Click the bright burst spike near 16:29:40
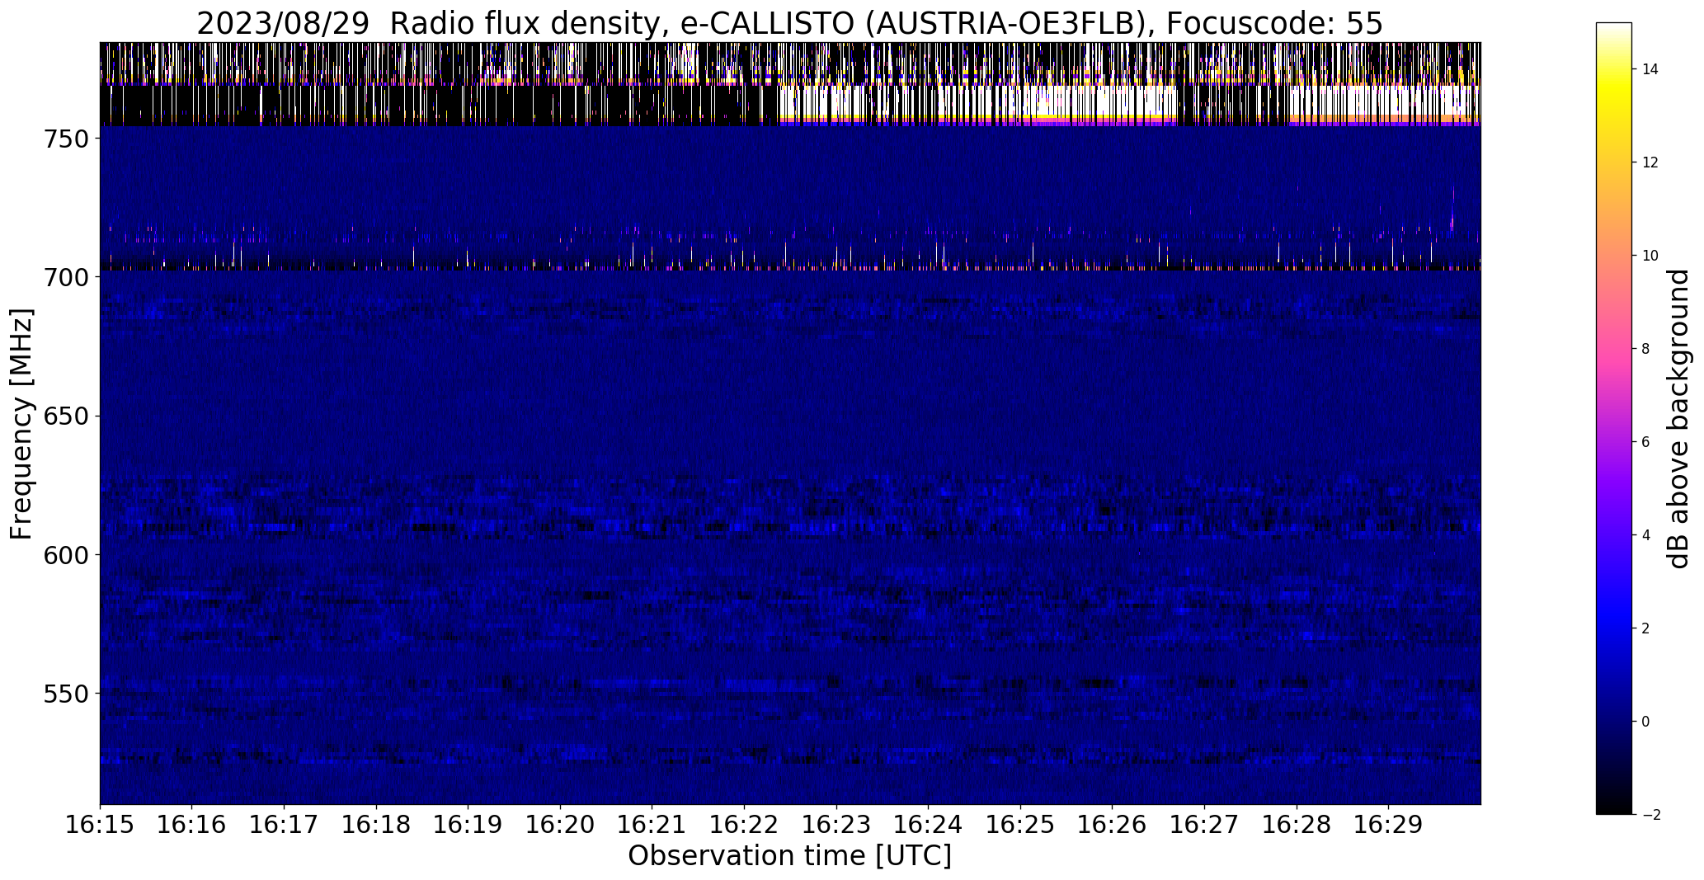The image size is (1704, 880). click(1452, 209)
